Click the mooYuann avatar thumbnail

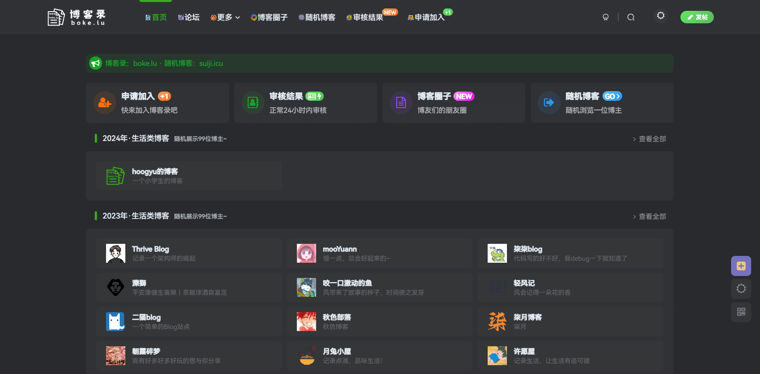(306, 253)
